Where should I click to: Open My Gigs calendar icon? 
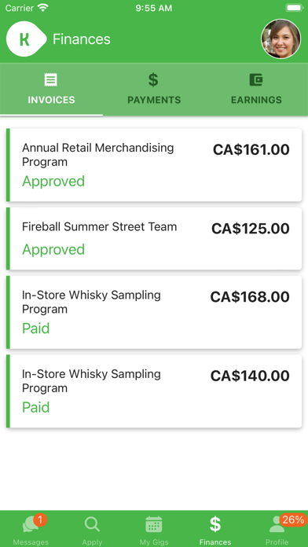(x=154, y=524)
